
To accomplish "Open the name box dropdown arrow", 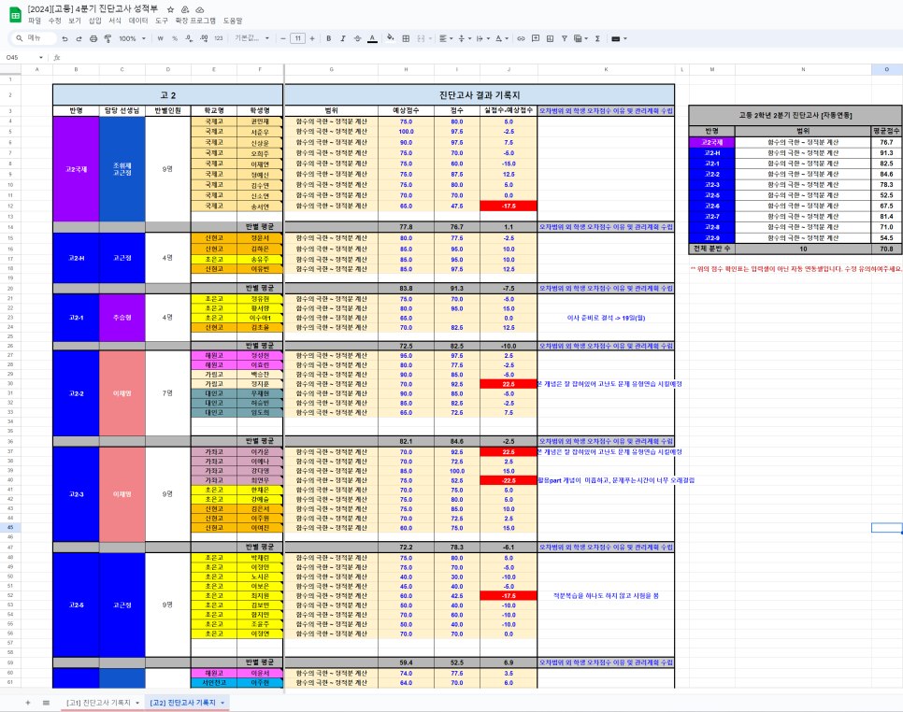I will coord(41,58).
